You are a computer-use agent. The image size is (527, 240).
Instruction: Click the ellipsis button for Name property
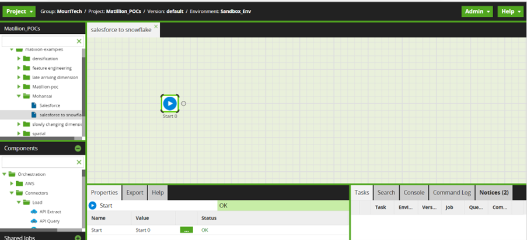(x=186, y=230)
